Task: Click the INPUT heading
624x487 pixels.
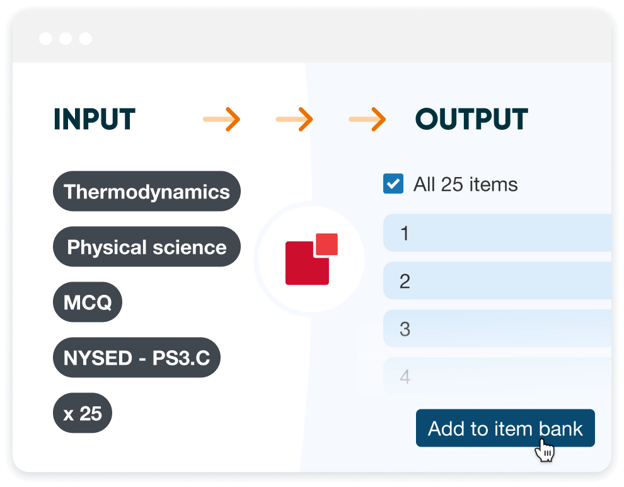Action: [x=95, y=119]
